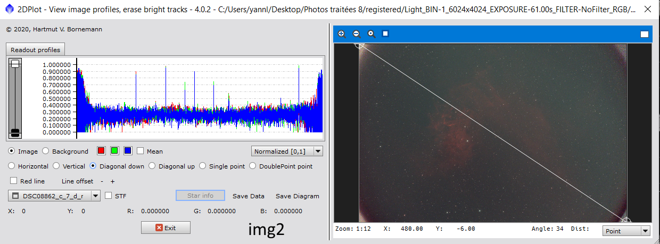Select the Image radio button
This screenshot has width=660, height=244.
(x=13, y=152)
